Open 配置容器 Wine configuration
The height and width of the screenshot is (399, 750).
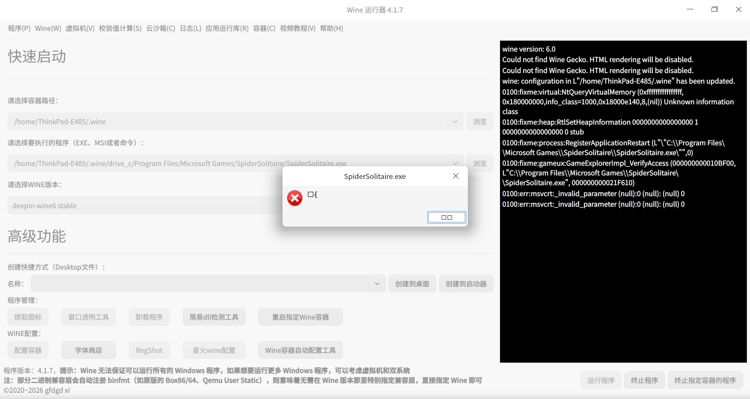[x=28, y=350]
